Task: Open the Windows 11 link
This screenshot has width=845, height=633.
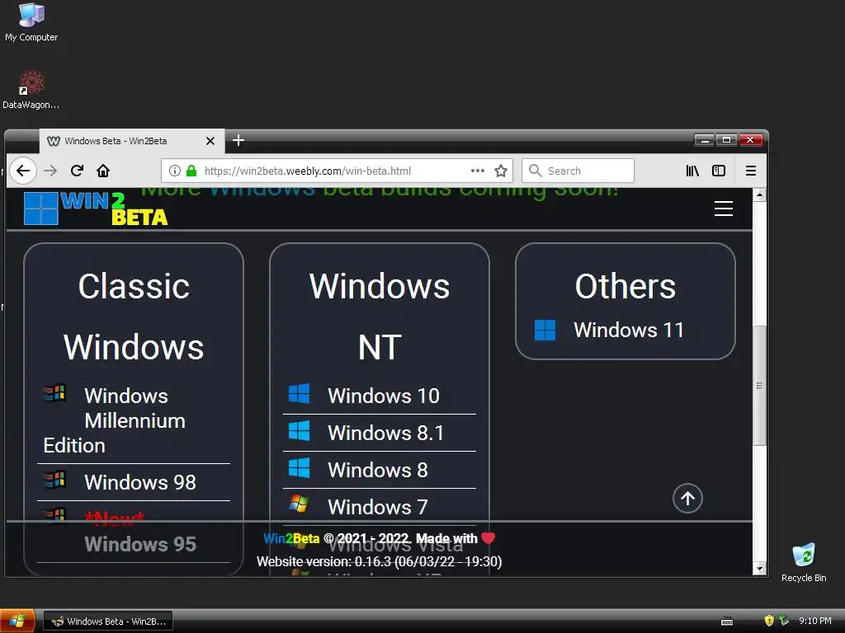Action: click(629, 330)
